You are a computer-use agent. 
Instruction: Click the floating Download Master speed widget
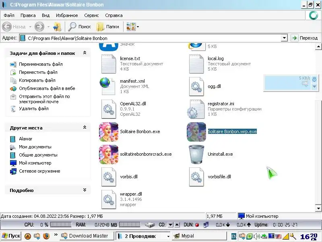(x=291, y=83)
